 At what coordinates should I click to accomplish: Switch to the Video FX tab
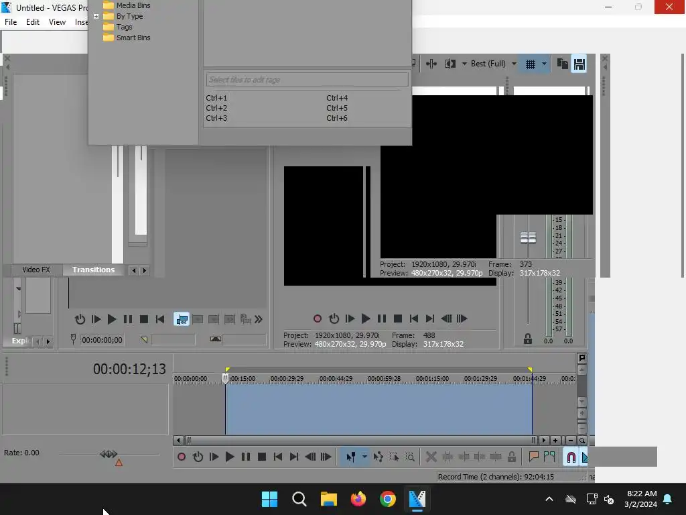pyautogui.click(x=36, y=270)
